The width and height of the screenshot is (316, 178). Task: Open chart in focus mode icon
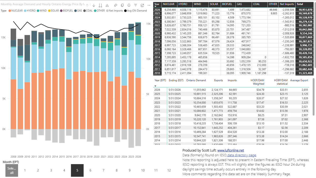coord(142,5)
